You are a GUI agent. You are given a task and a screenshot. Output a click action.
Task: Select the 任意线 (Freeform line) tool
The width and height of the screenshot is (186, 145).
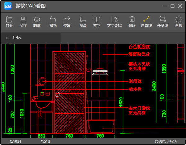162,22
